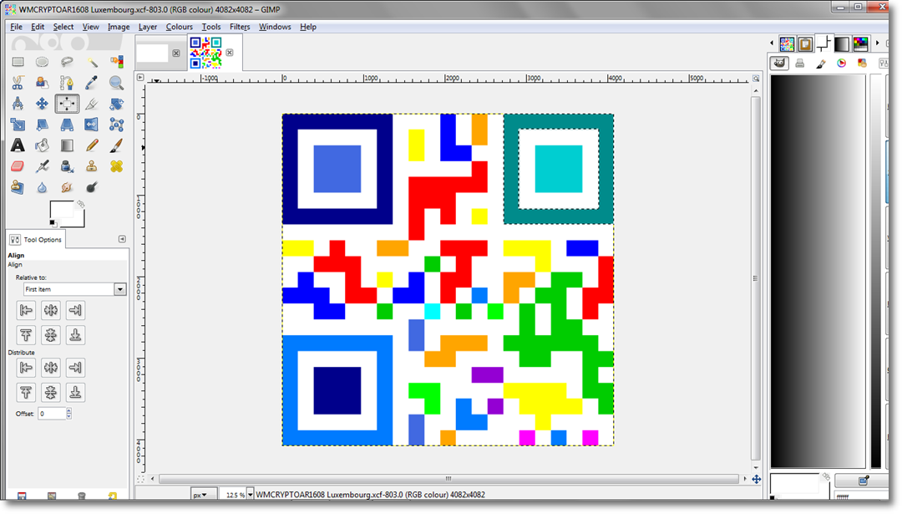Screen dimensions: 902x514
Task: Select the Scissors Select tool
Action: pyautogui.click(x=18, y=83)
